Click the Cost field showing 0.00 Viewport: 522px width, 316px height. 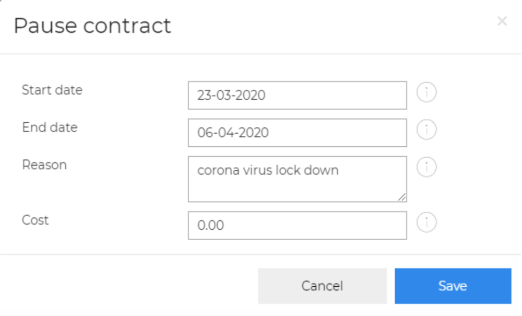point(298,226)
